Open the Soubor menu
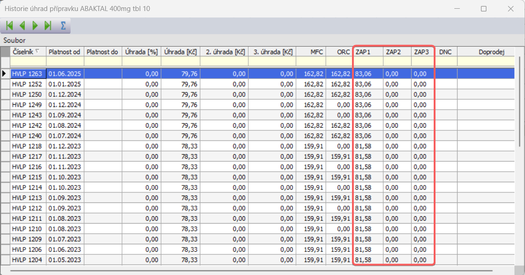 14,40
